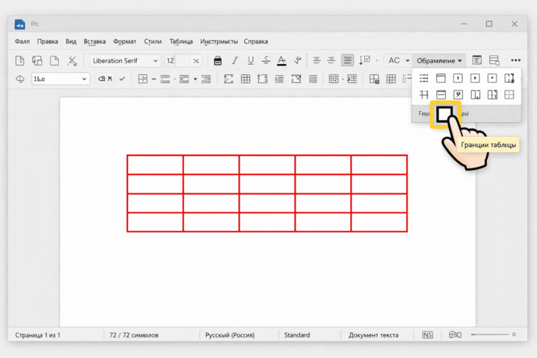The height and width of the screenshot is (358, 537).
Task: Click Русский (Россия) language in status bar
Action: 230,335
